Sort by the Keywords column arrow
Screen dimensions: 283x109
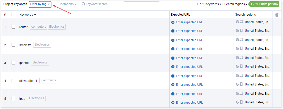(35, 15)
